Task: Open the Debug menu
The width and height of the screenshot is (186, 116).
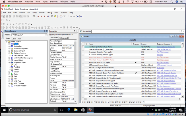Action: point(49,12)
